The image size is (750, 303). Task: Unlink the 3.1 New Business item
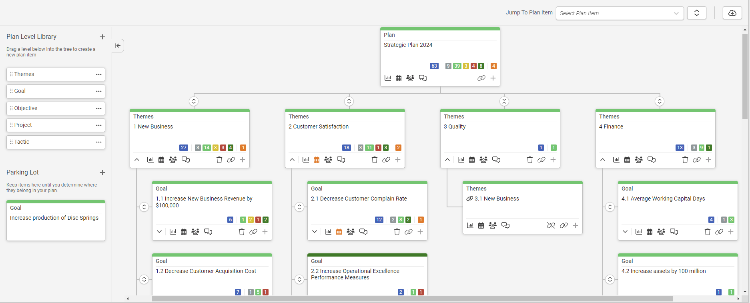(551, 225)
